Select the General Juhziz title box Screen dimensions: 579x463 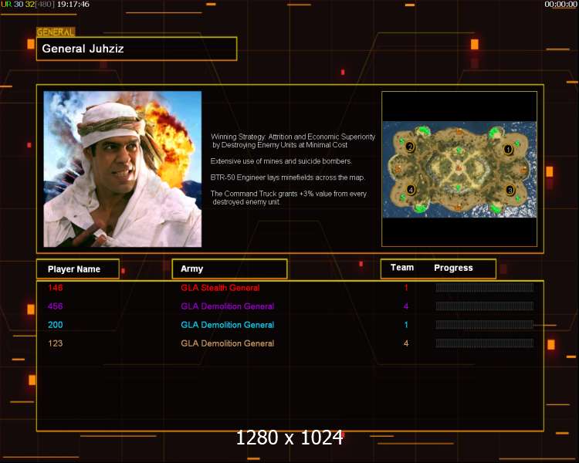(137, 49)
